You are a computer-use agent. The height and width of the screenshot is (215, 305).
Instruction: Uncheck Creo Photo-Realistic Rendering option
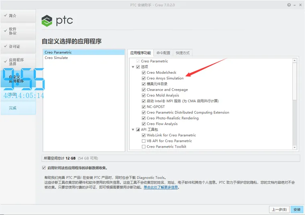(144, 118)
